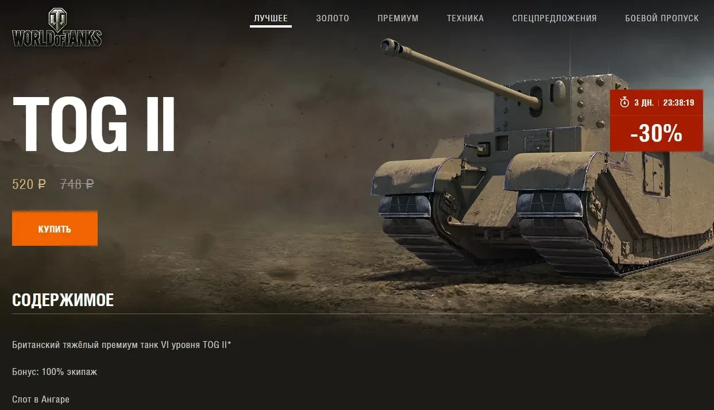Open the Лучшее tab
This screenshot has width=714, height=410.
[271, 18]
